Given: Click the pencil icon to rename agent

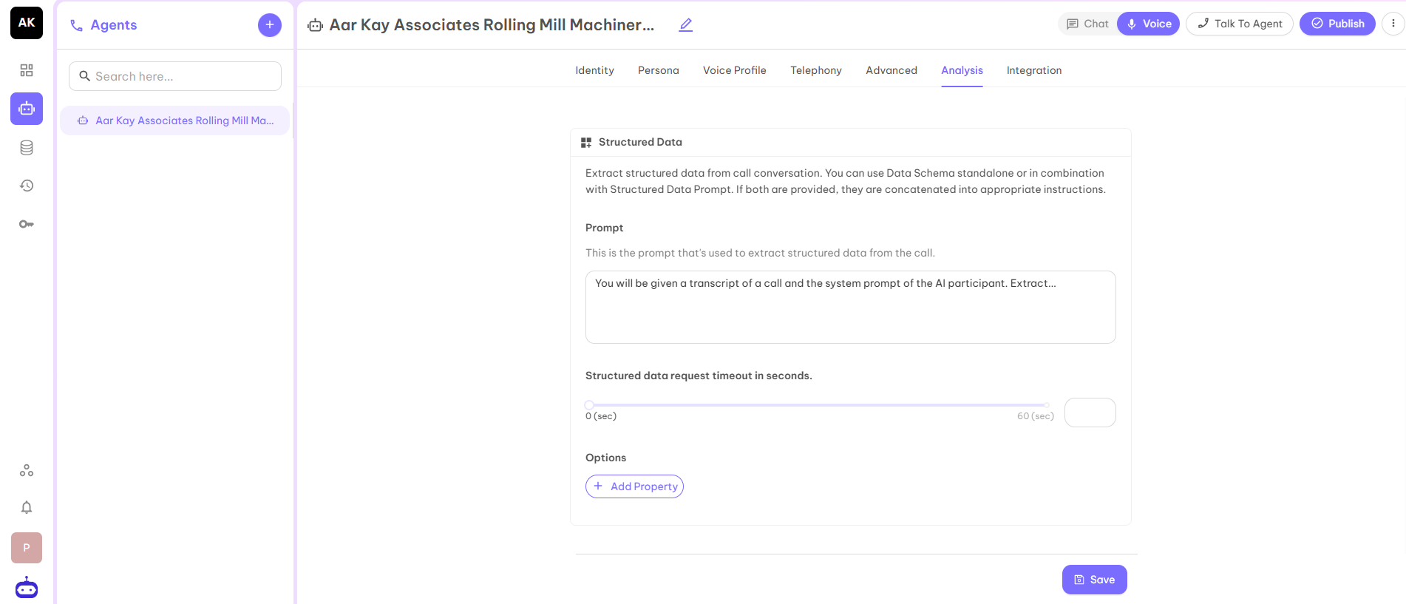Looking at the screenshot, I should (686, 24).
